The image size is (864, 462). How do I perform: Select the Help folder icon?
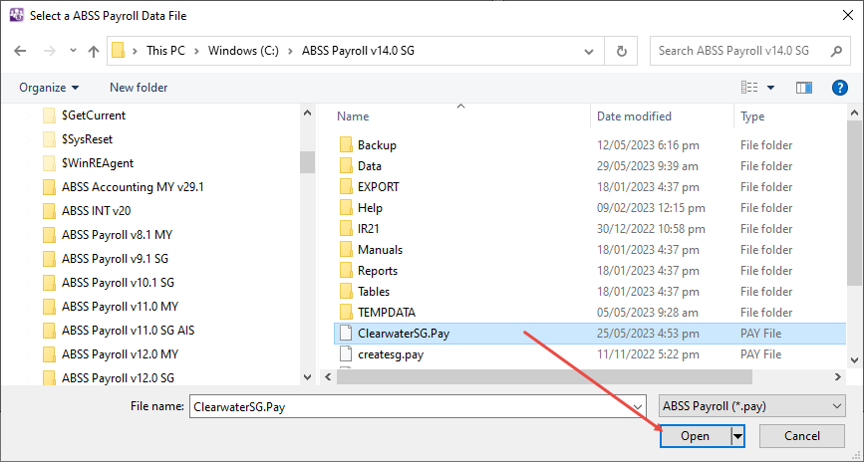pyautogui.click(x=346, y=208)
